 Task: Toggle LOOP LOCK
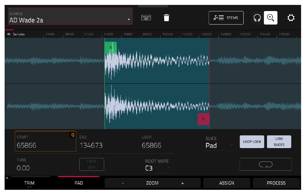click(x=252, y=142)
